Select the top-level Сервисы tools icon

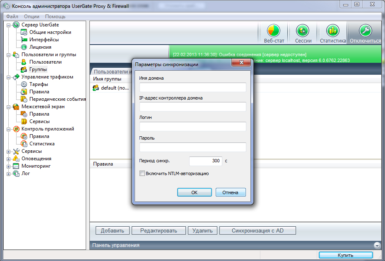tap(16, 151)
